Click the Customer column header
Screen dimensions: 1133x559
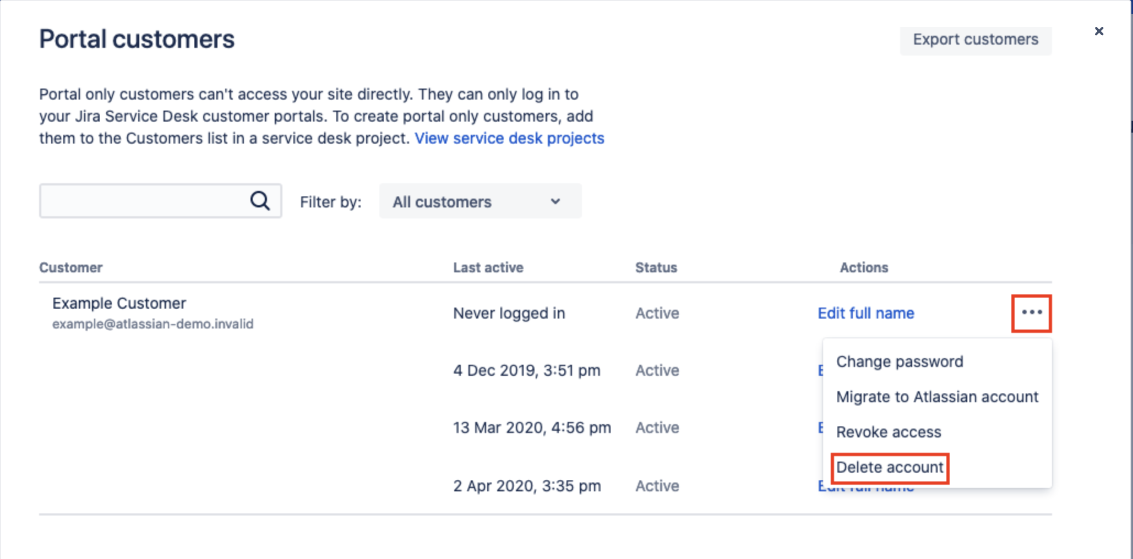tap(70, 267)
